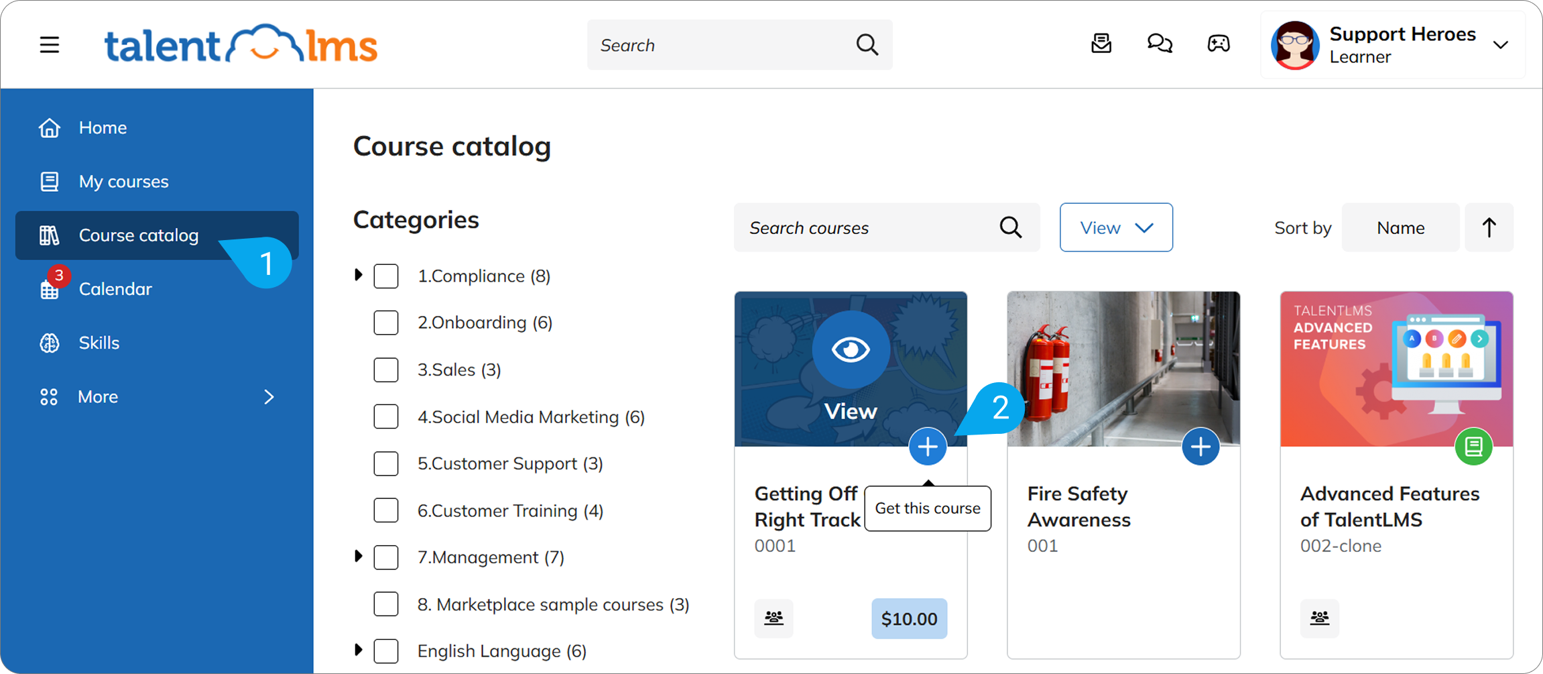1543x674 pixels.
Task: Check the 2.Onboarding category
Action: click(386, 323)
